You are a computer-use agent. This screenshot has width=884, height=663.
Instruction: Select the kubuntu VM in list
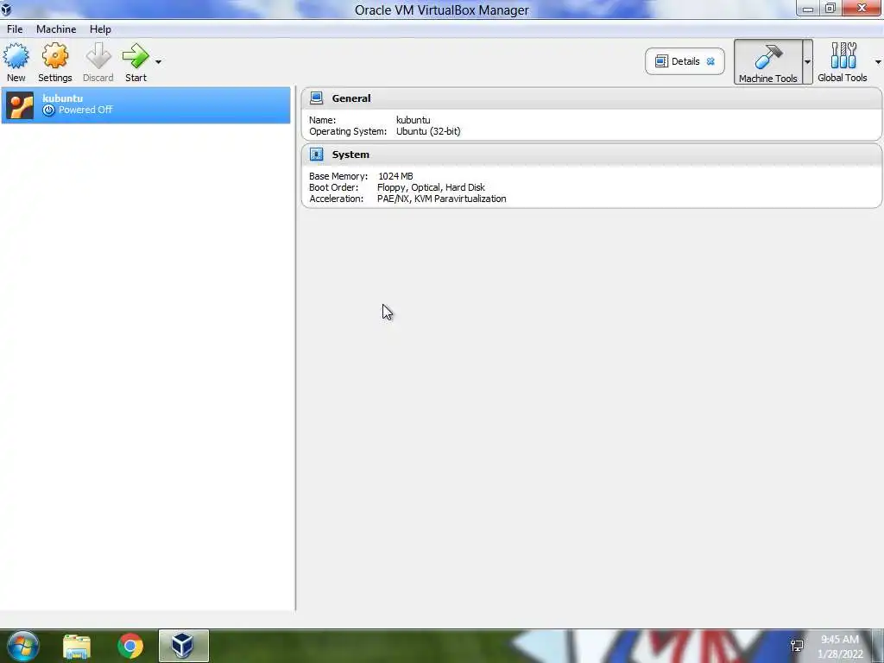146,105
